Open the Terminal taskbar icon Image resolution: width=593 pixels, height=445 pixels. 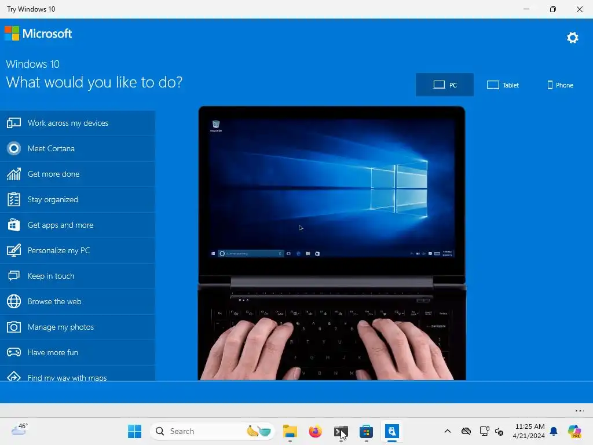tap(341, 431)
